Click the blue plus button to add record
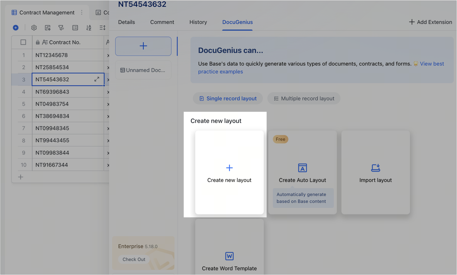The height and width of the screenshot is (275, 457). 15,27
